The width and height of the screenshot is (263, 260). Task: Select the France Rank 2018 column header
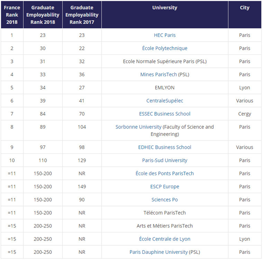click(12, 15)
